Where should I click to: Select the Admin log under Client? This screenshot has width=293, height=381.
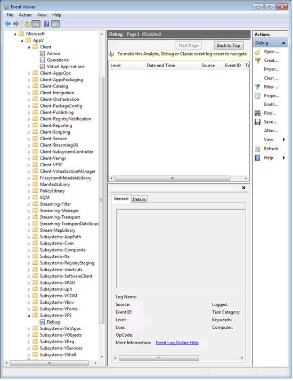tap(53, 53)
